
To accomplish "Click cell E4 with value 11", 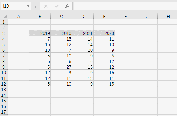I will click(x=104, y=39).
